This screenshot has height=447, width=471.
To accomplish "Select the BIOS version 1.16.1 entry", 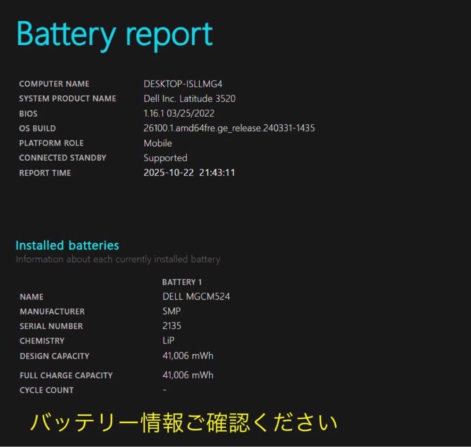I will tap(179, 114).
